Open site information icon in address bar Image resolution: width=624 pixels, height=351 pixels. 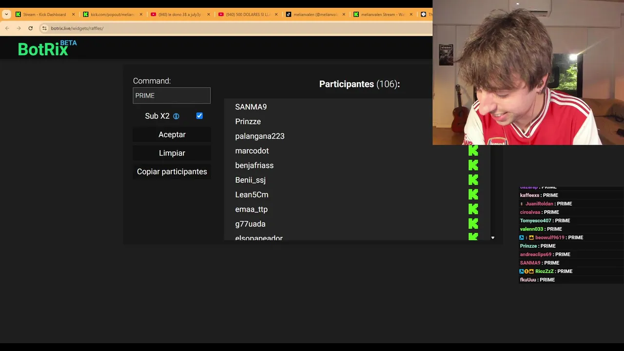[x=44, y=28]
